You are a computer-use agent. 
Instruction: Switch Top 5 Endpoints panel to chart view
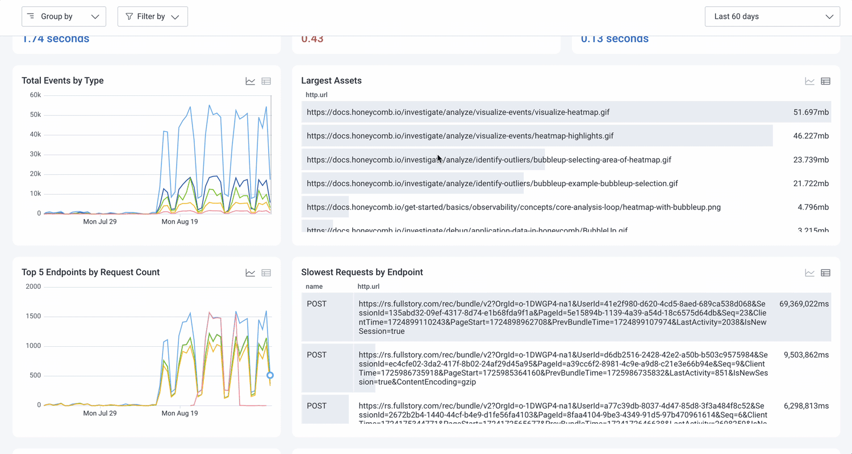click(250, 273)
